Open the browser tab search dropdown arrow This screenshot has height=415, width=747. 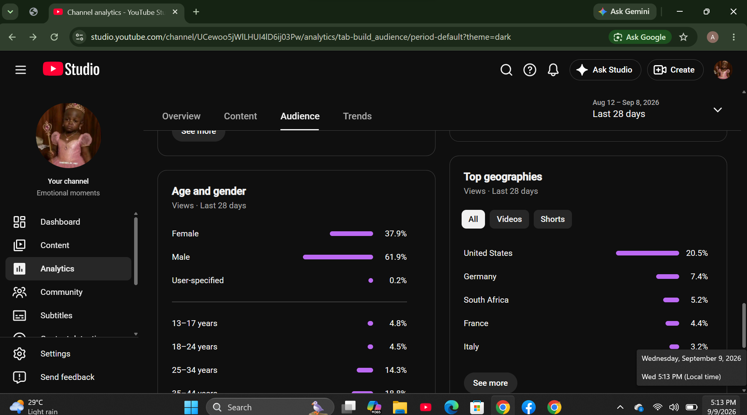pyautogui.click(x=11, y=12)
